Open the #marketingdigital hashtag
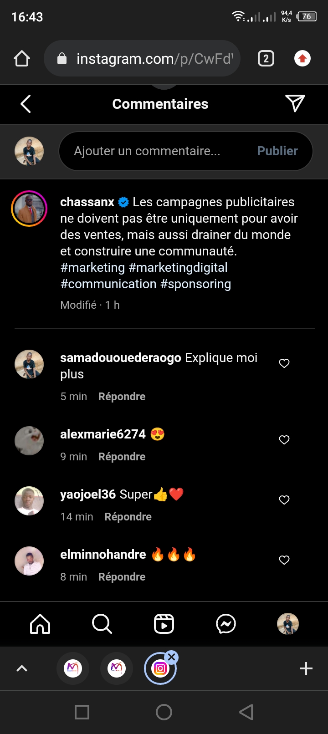Screen dimensions: 328x734 click(x=178, y=268)
